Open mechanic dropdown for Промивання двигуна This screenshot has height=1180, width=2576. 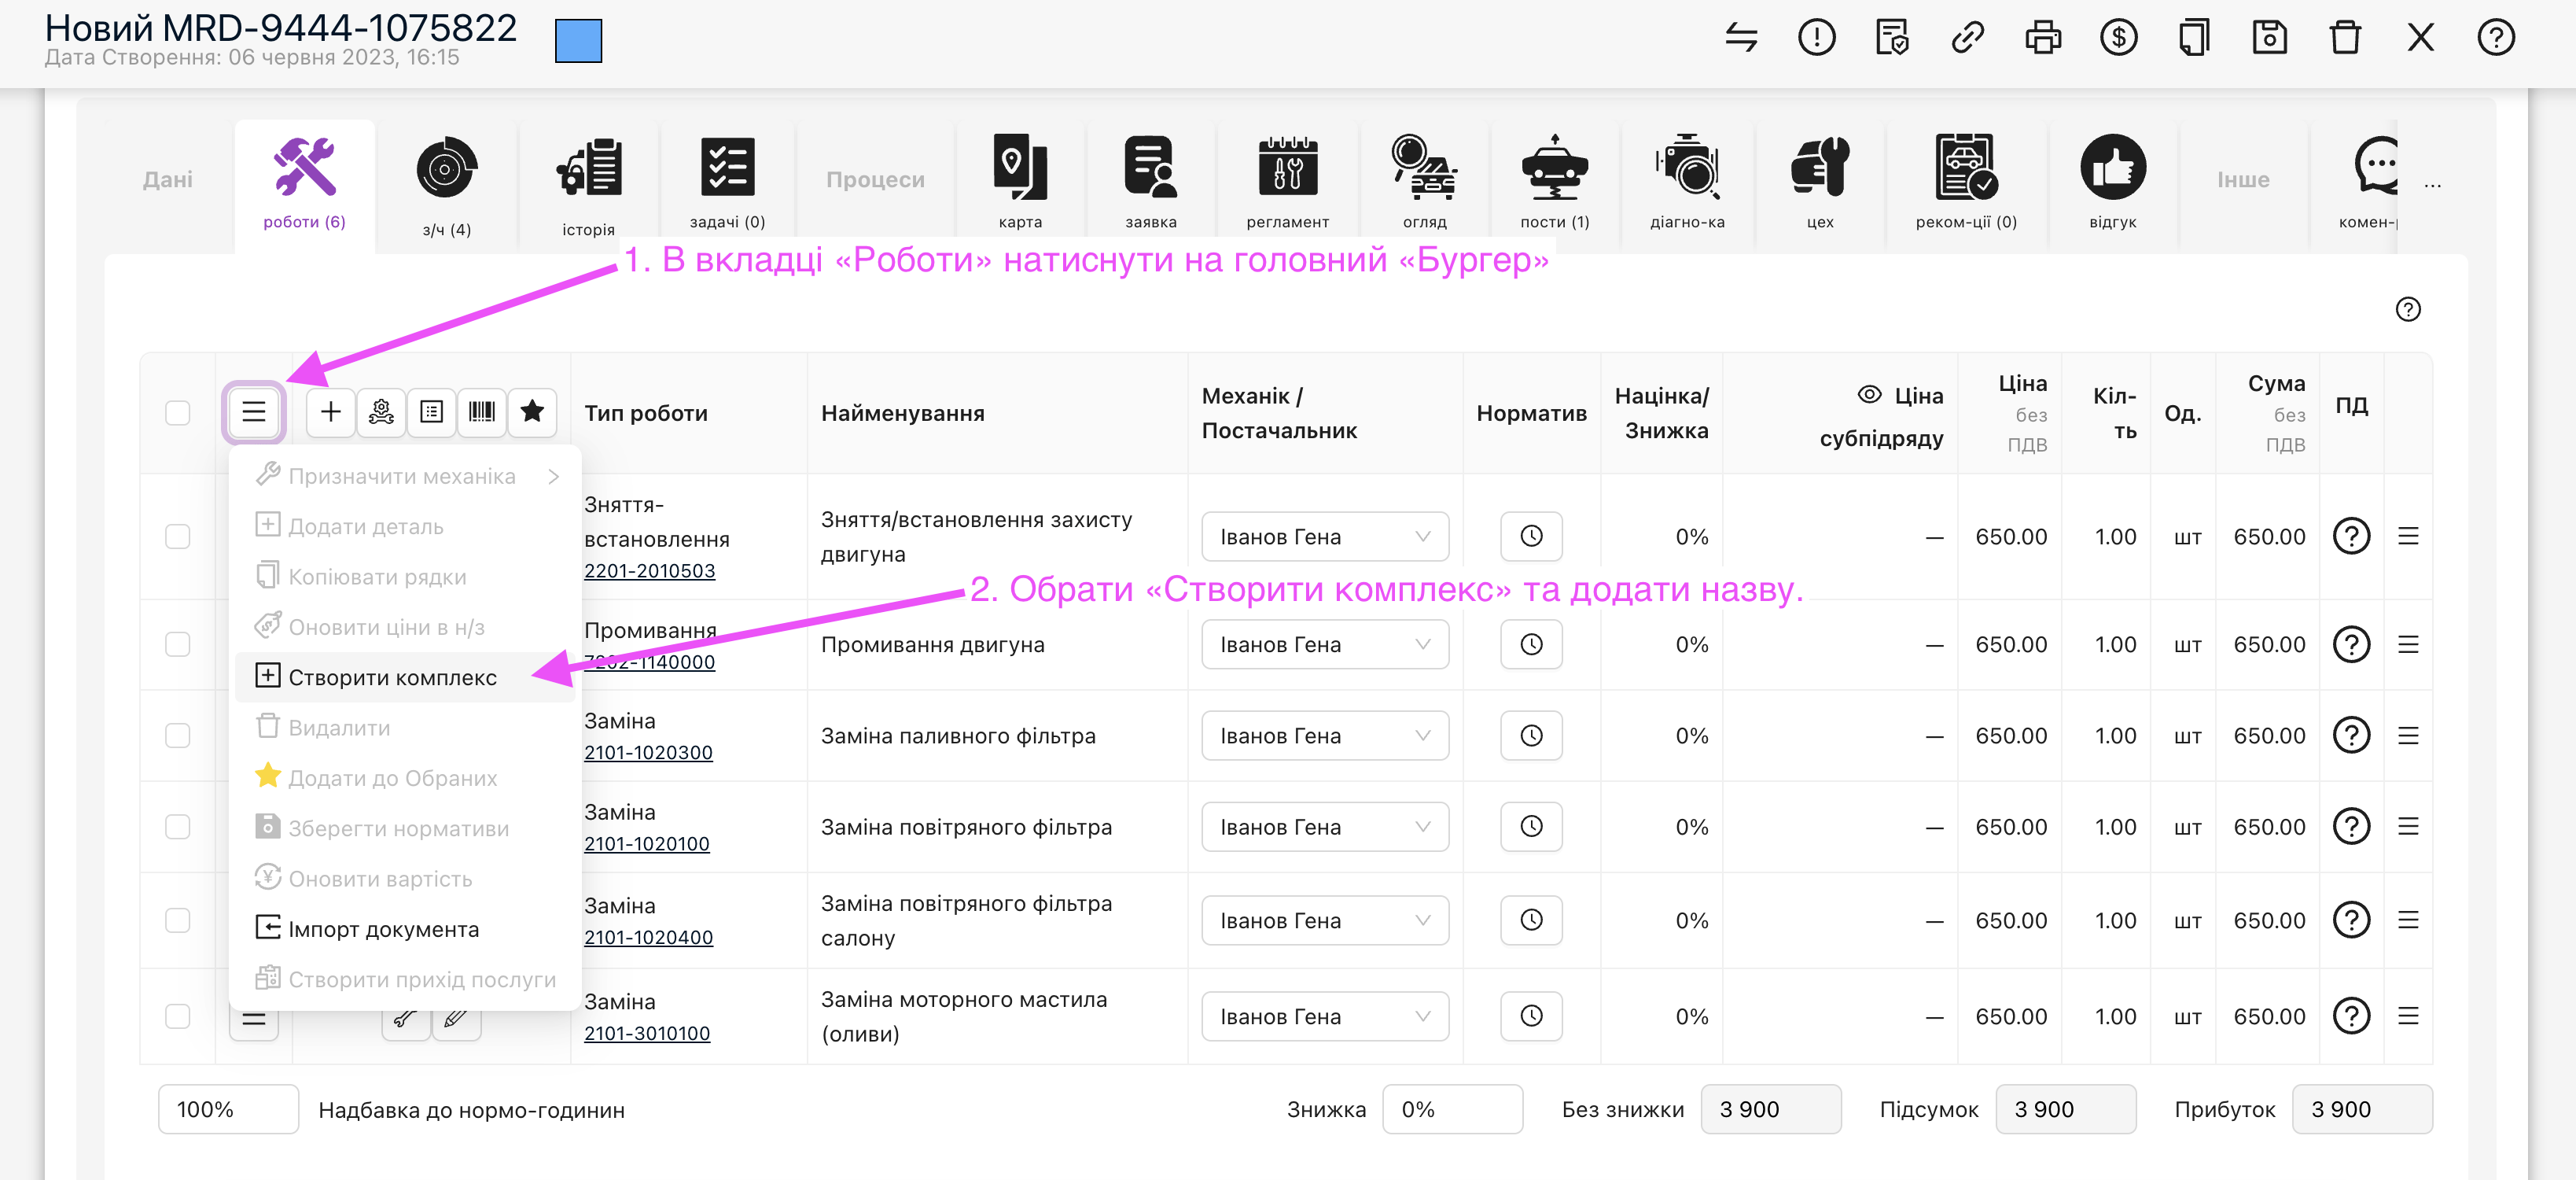(x=1324, y=644)
